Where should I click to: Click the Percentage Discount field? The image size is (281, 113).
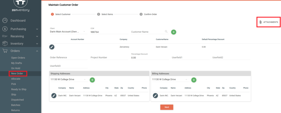[150, 58]
